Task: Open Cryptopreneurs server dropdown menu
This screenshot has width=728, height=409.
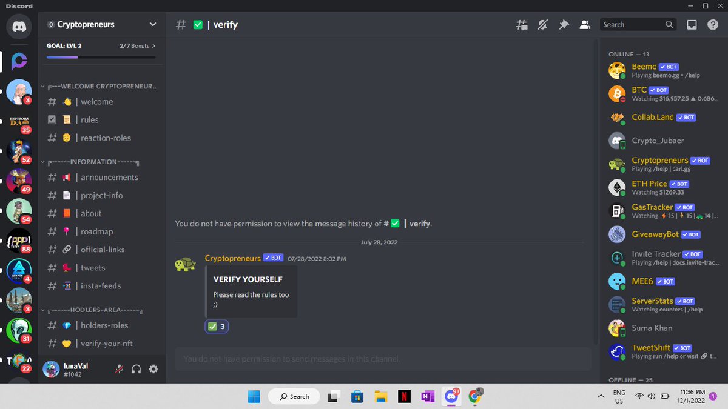Action: click(102, 25)
